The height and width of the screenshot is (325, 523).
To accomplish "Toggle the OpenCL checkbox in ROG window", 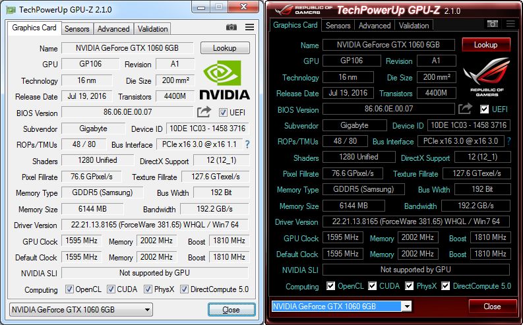I will pyautogui.click(x=330, y=286).
